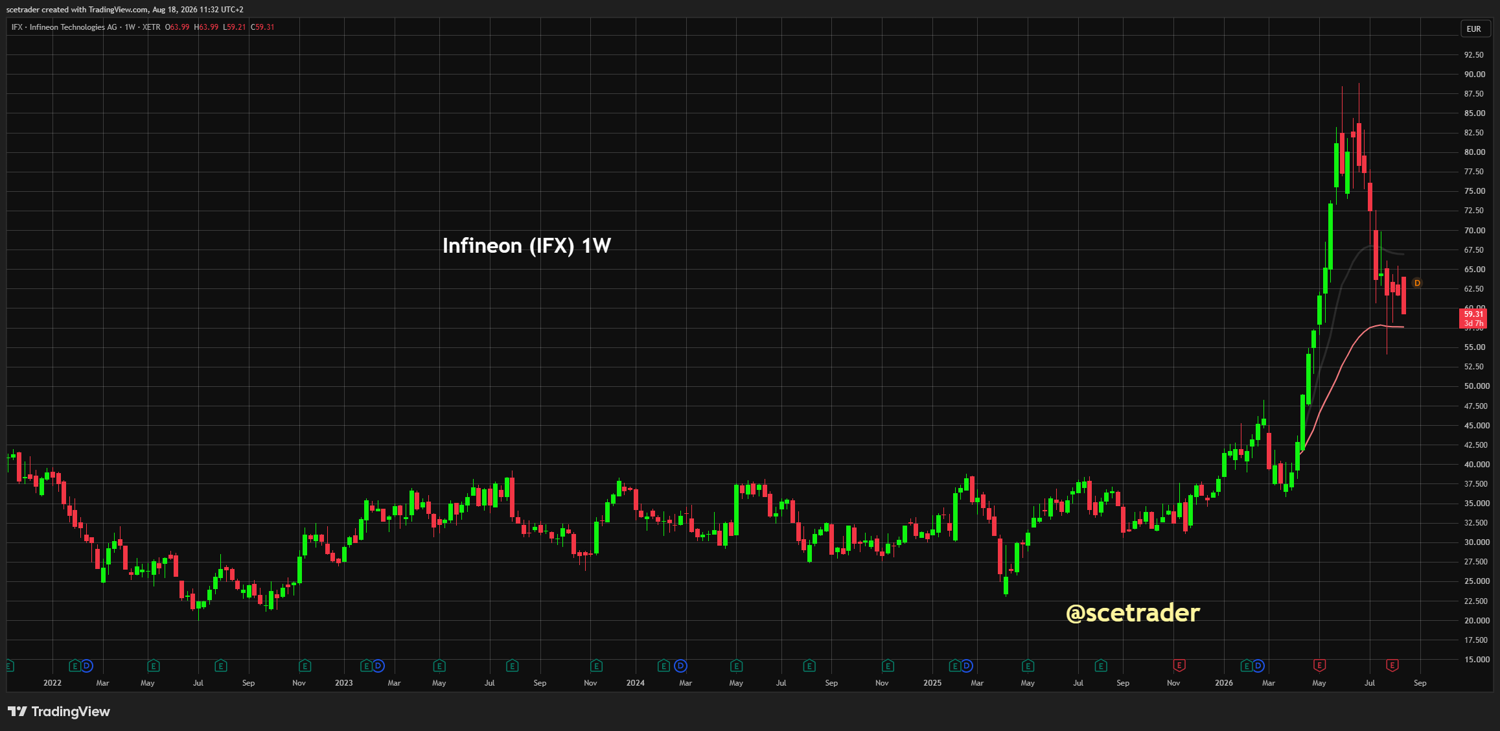Open the earnings marker at August 2025

1101,666
